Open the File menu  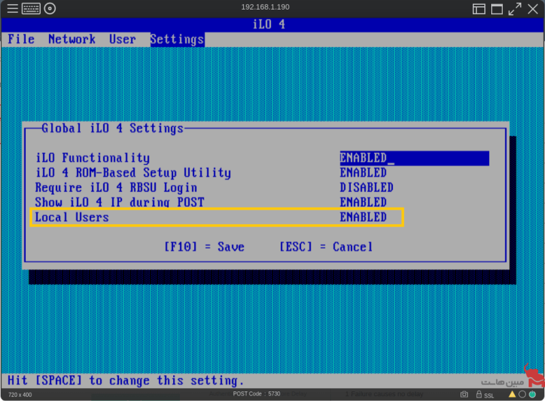(x=21, y=39)
